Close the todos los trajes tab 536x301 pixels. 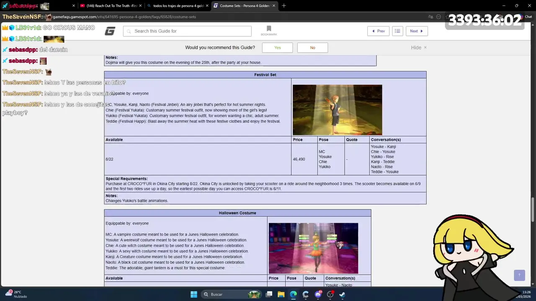click(206, 6)
